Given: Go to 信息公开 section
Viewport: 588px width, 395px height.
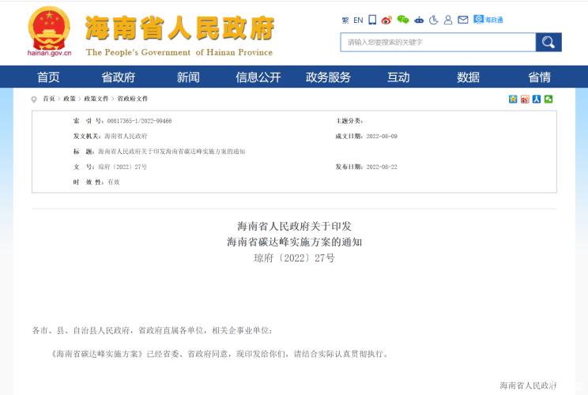Looking at the screenshot, I should click(258, 77).
